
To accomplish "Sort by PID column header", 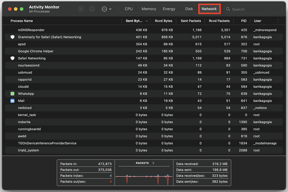I will pos(244,21).
